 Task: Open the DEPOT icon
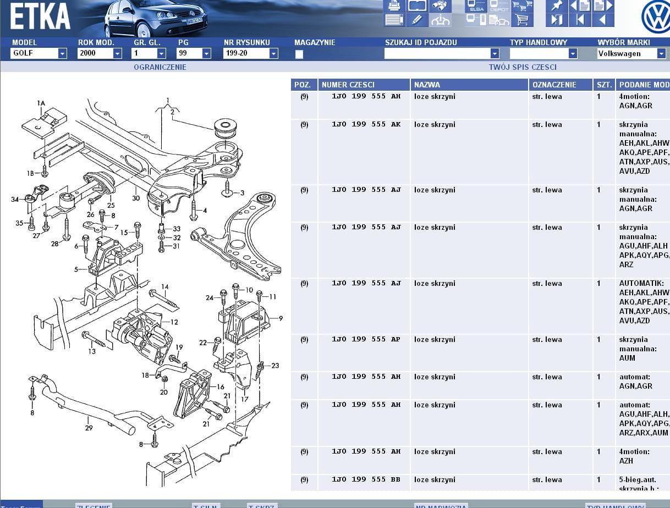click(x=499, y=6)
